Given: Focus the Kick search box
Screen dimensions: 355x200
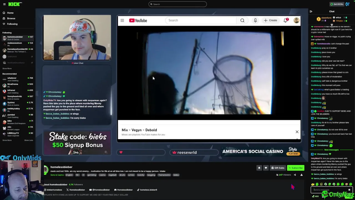Looking at the screenshot, I should click(177, 4).
